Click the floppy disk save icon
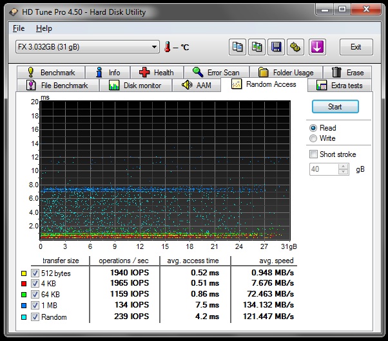The height and width of the screenshot is (341, 388). coord(276,47)
